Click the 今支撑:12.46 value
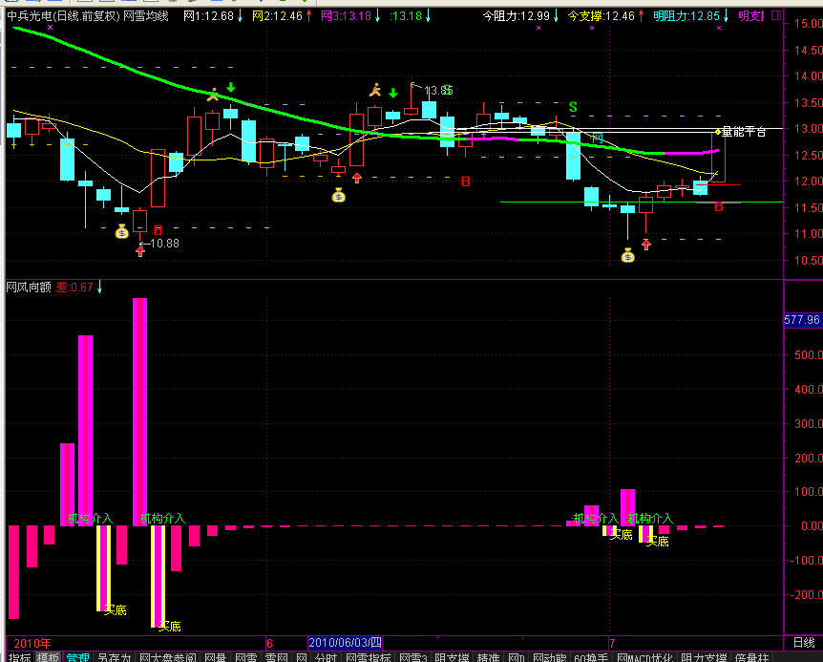 click(x=601, y=15)
